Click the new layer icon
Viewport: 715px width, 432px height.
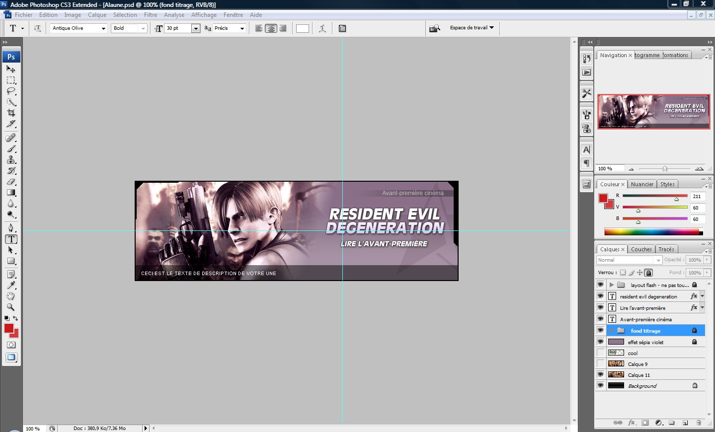click(x=685, y=423)
